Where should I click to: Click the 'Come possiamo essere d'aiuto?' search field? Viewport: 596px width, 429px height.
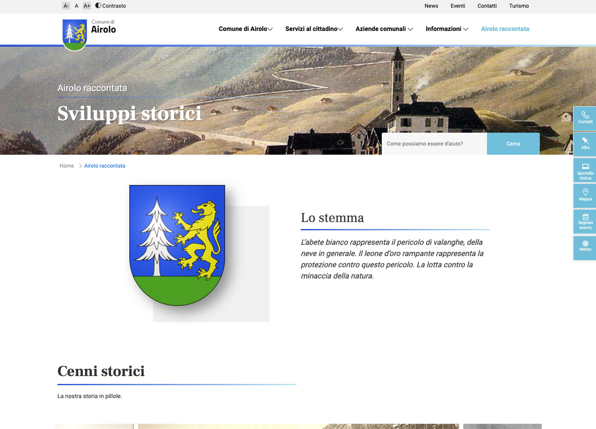click(434, 144)
